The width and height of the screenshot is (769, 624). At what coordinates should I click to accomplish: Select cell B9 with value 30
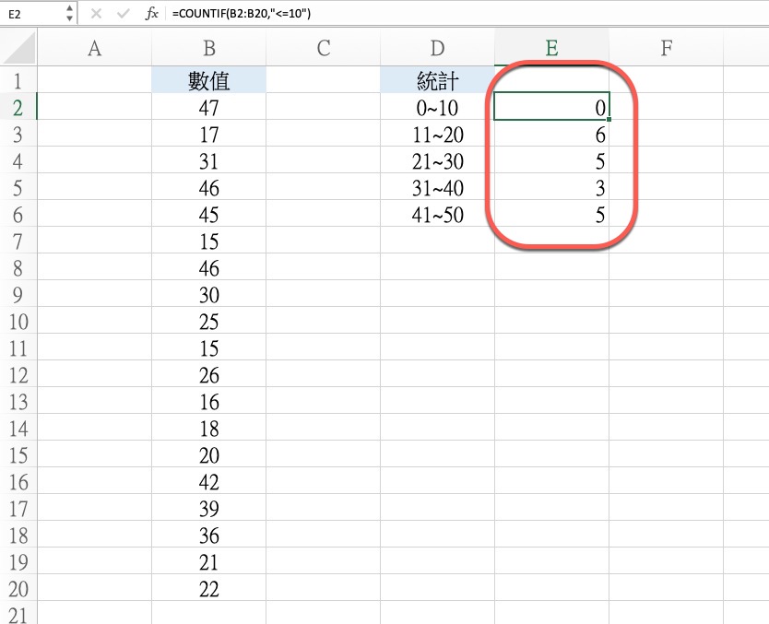[209, 294]
